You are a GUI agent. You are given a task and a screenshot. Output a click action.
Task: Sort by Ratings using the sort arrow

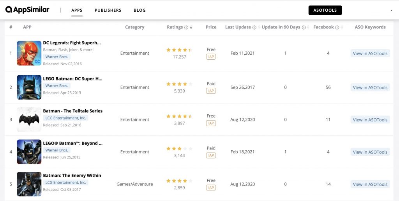coord(191,27)
